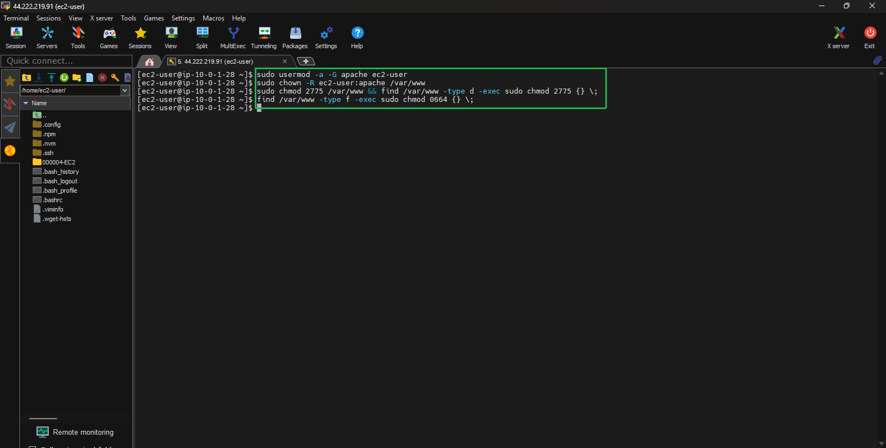This screenshot has width=886, height=448.
Task: Go to parent folder in SFTP toolbar
Action: [x=27, y=78]
